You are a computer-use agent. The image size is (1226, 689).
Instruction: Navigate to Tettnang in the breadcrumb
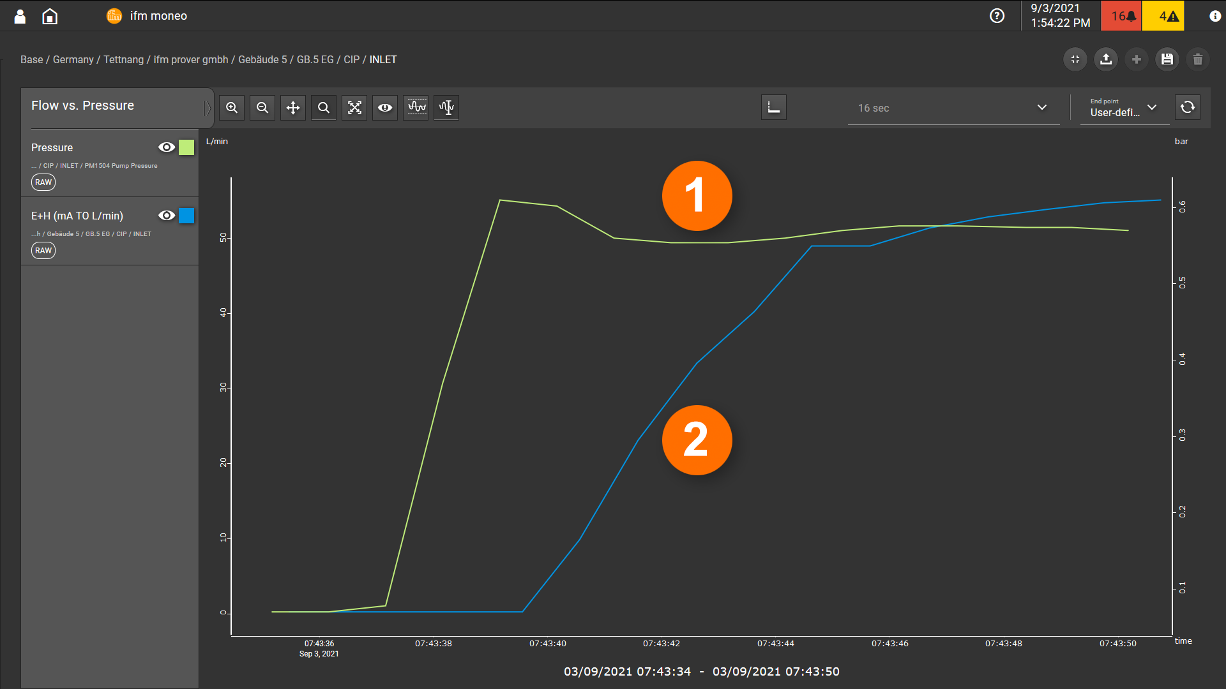coord(123,59)
